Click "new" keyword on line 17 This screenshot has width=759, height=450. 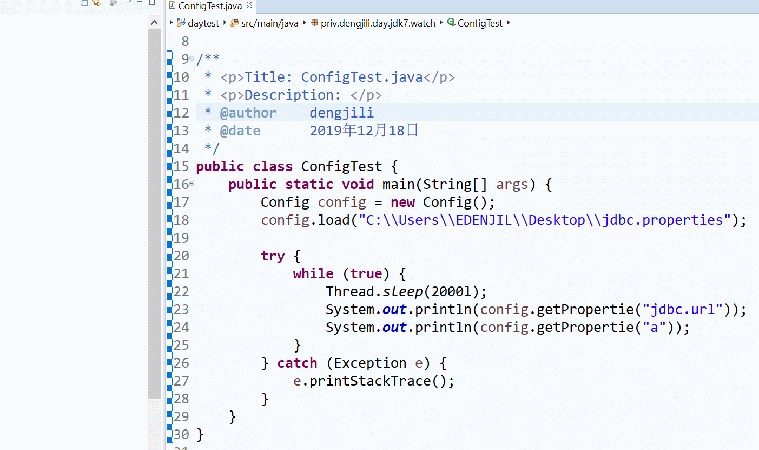pyautogui.click(x=402, y=202)
